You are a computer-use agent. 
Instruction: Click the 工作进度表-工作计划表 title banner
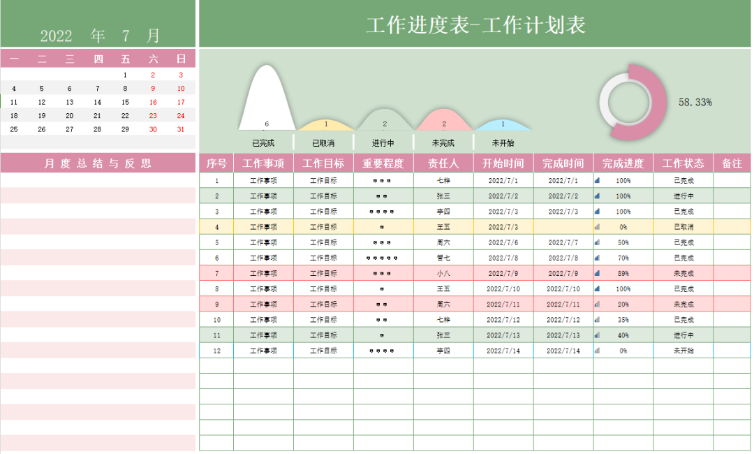pyautogui.click(x=475, y=24)
